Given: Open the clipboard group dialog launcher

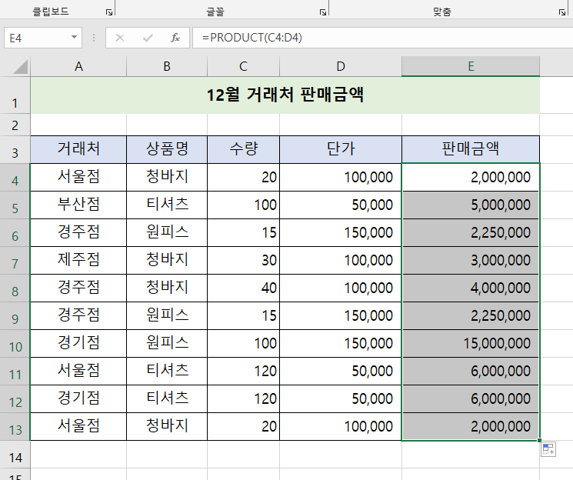Looking at the screenshot, I should point(109,12).
